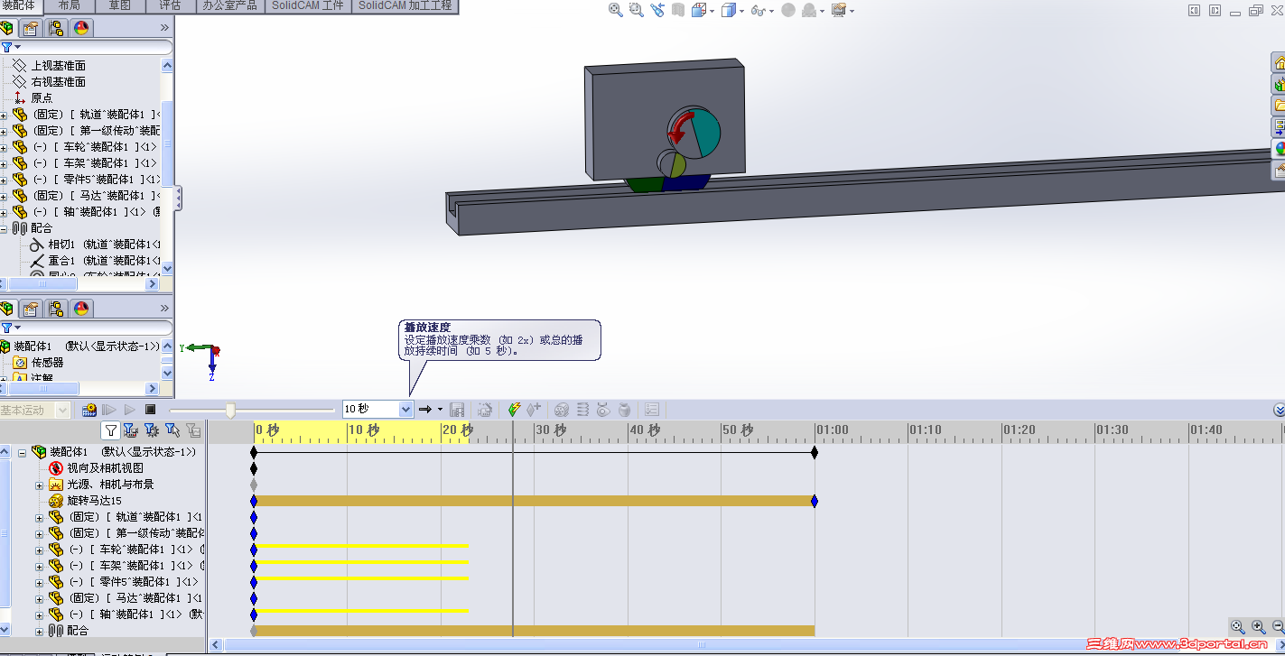Expand the left panel flyout handle
The height and width of the screenshot is (656, 1285).
[x=178, y=199]
